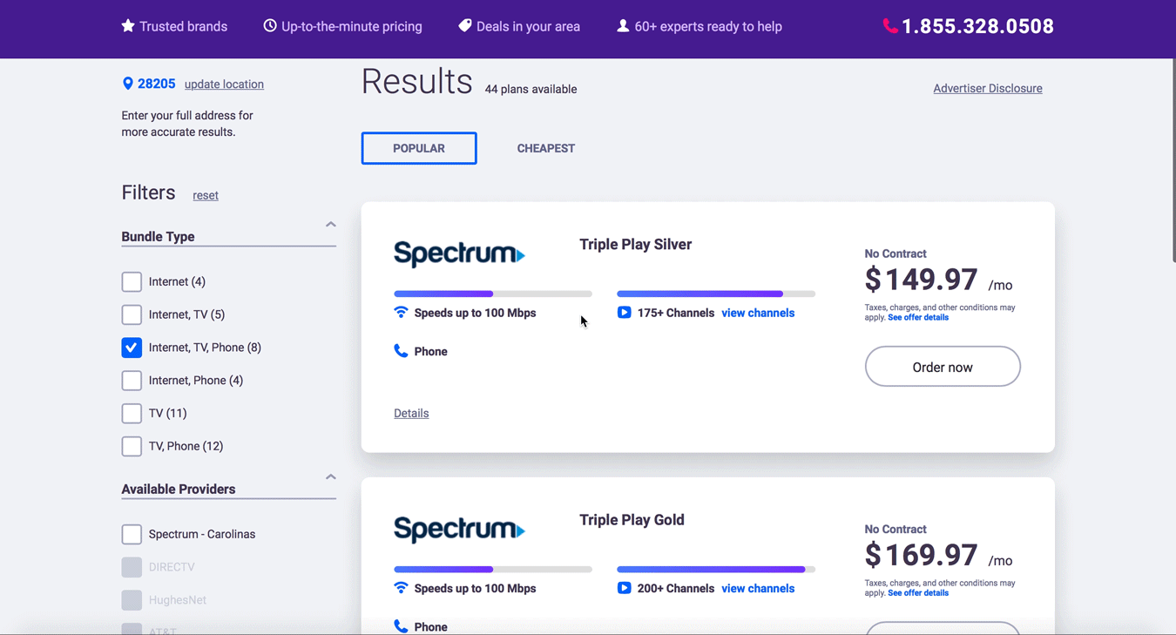1176x635 pixels.
Task: Click the wifi icon in Triple Play Gold card
Action: (x=401, y=588)
